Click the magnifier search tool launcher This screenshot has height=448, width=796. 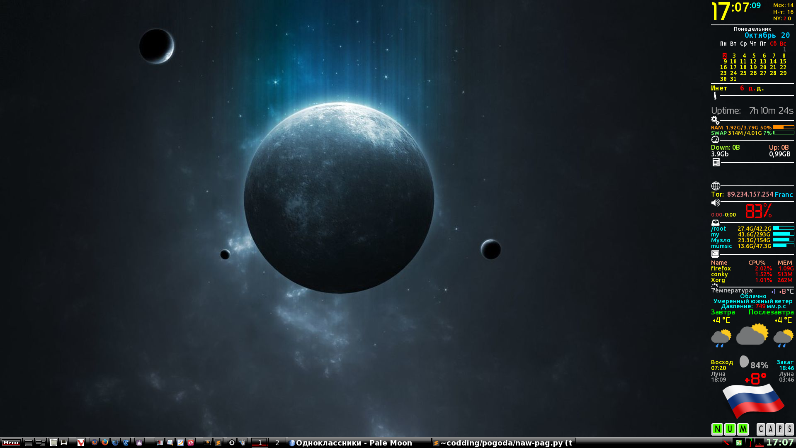tap(170, 443)
